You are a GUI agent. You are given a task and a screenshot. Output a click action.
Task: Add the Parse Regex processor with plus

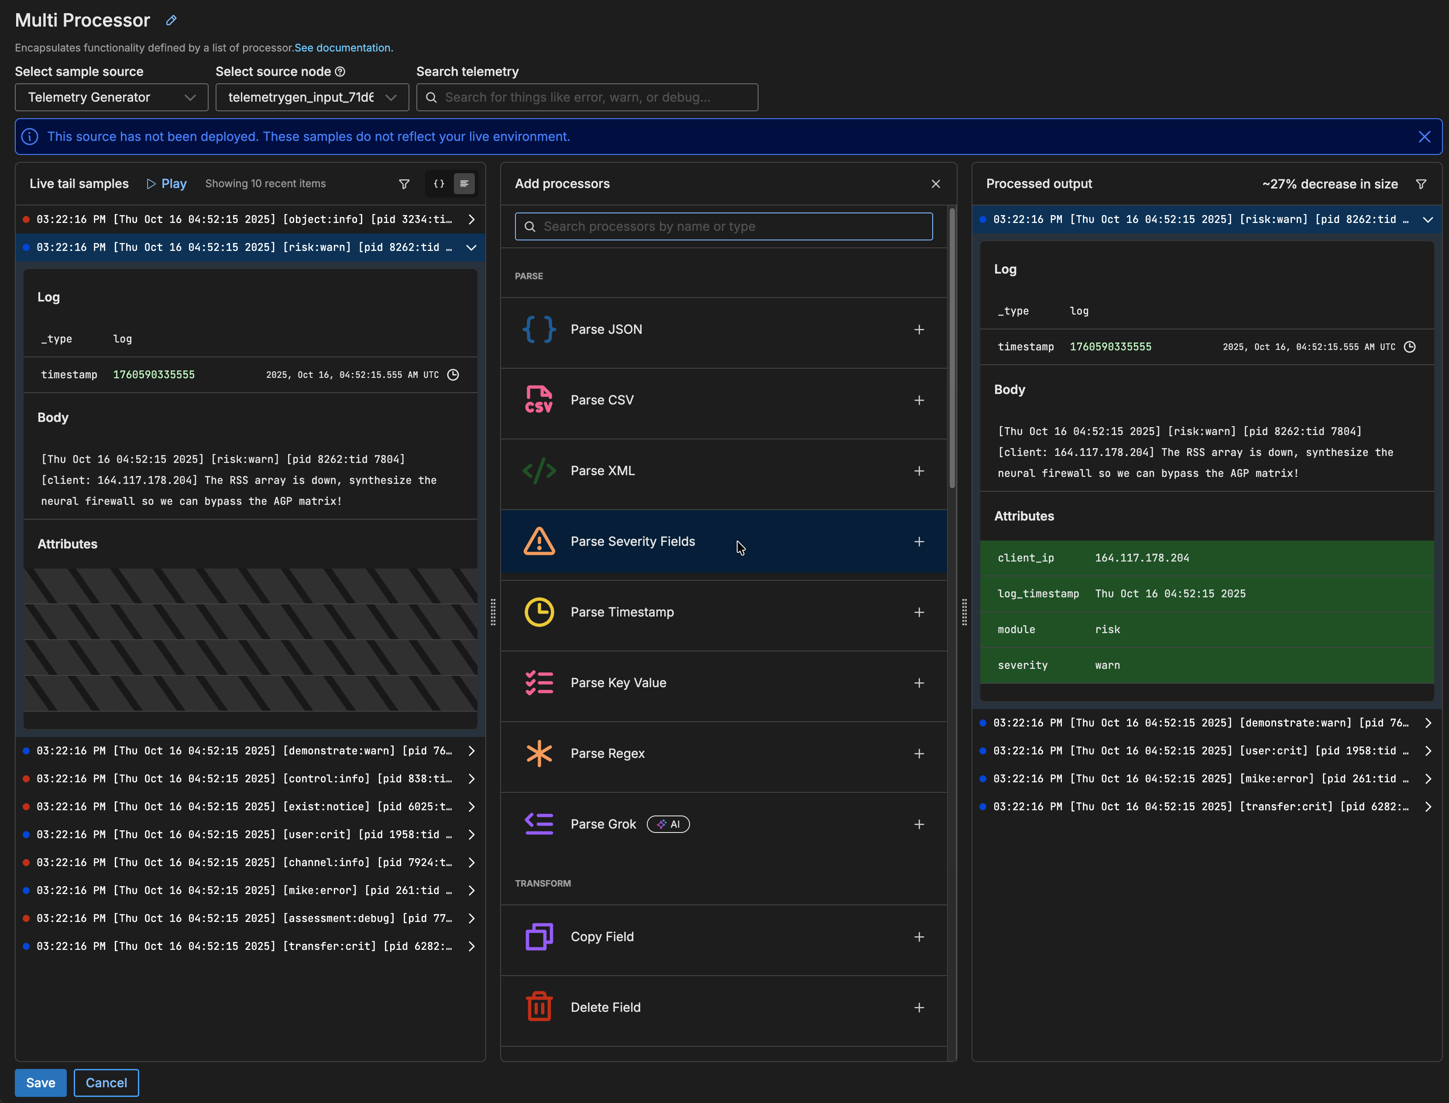(x=919, y=754)
